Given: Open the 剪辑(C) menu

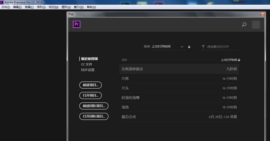Looking at the screenshot, I should [29, 7].
